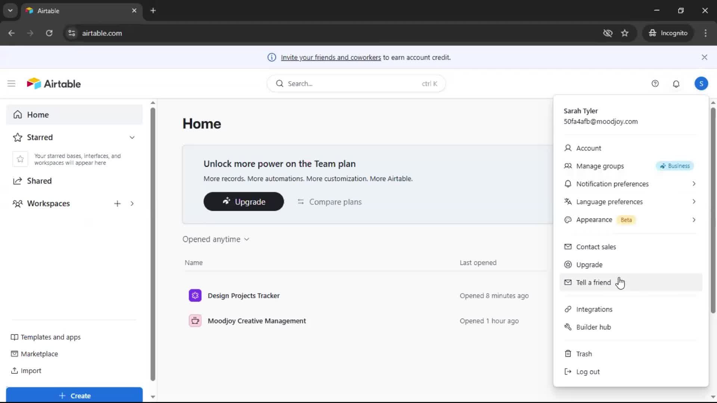The width and height of the screenshot is (717, 403).
Task: Reload the airtable.com page
Action: click(x=49, y=33)
